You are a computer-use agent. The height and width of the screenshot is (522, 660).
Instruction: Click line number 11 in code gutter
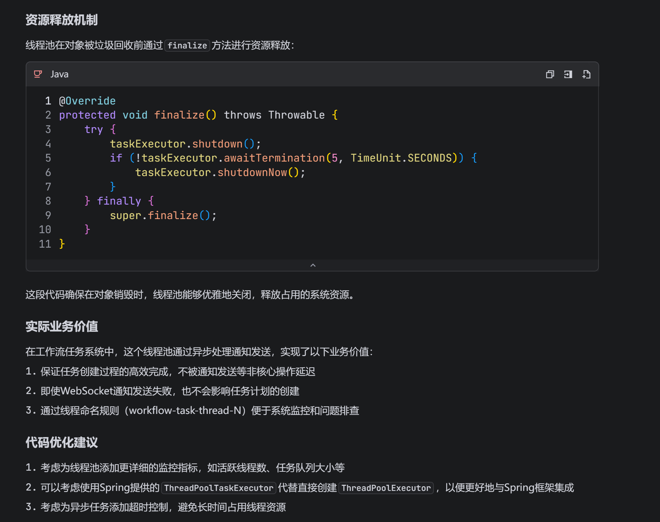tap(45, 244)
